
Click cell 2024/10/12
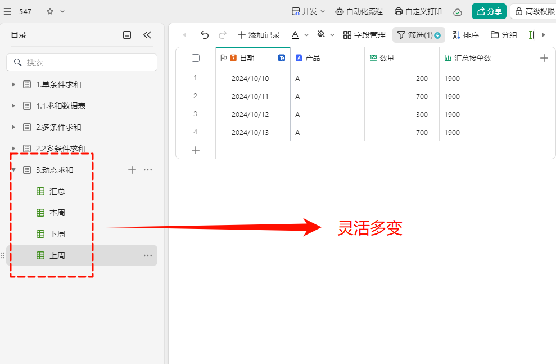pyautogui.click(x=253, y=115)
